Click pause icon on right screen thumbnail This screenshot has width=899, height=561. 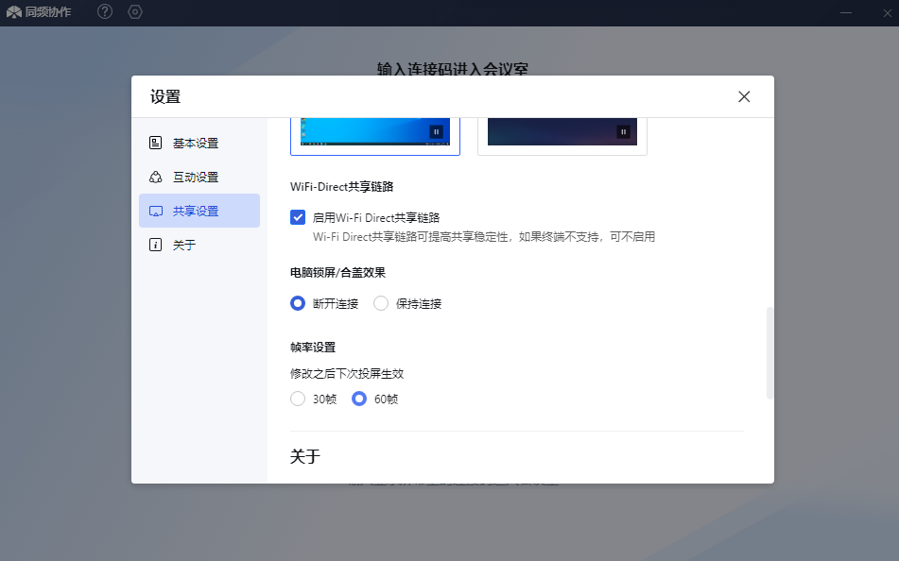pos(623,132)
